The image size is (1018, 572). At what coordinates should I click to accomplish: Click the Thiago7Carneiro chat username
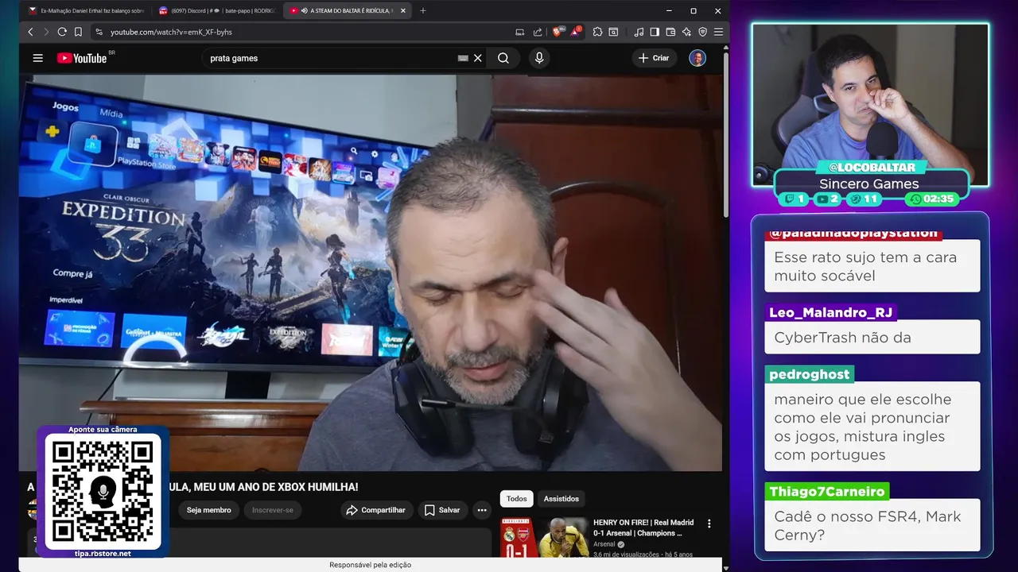tap(827, 492)
